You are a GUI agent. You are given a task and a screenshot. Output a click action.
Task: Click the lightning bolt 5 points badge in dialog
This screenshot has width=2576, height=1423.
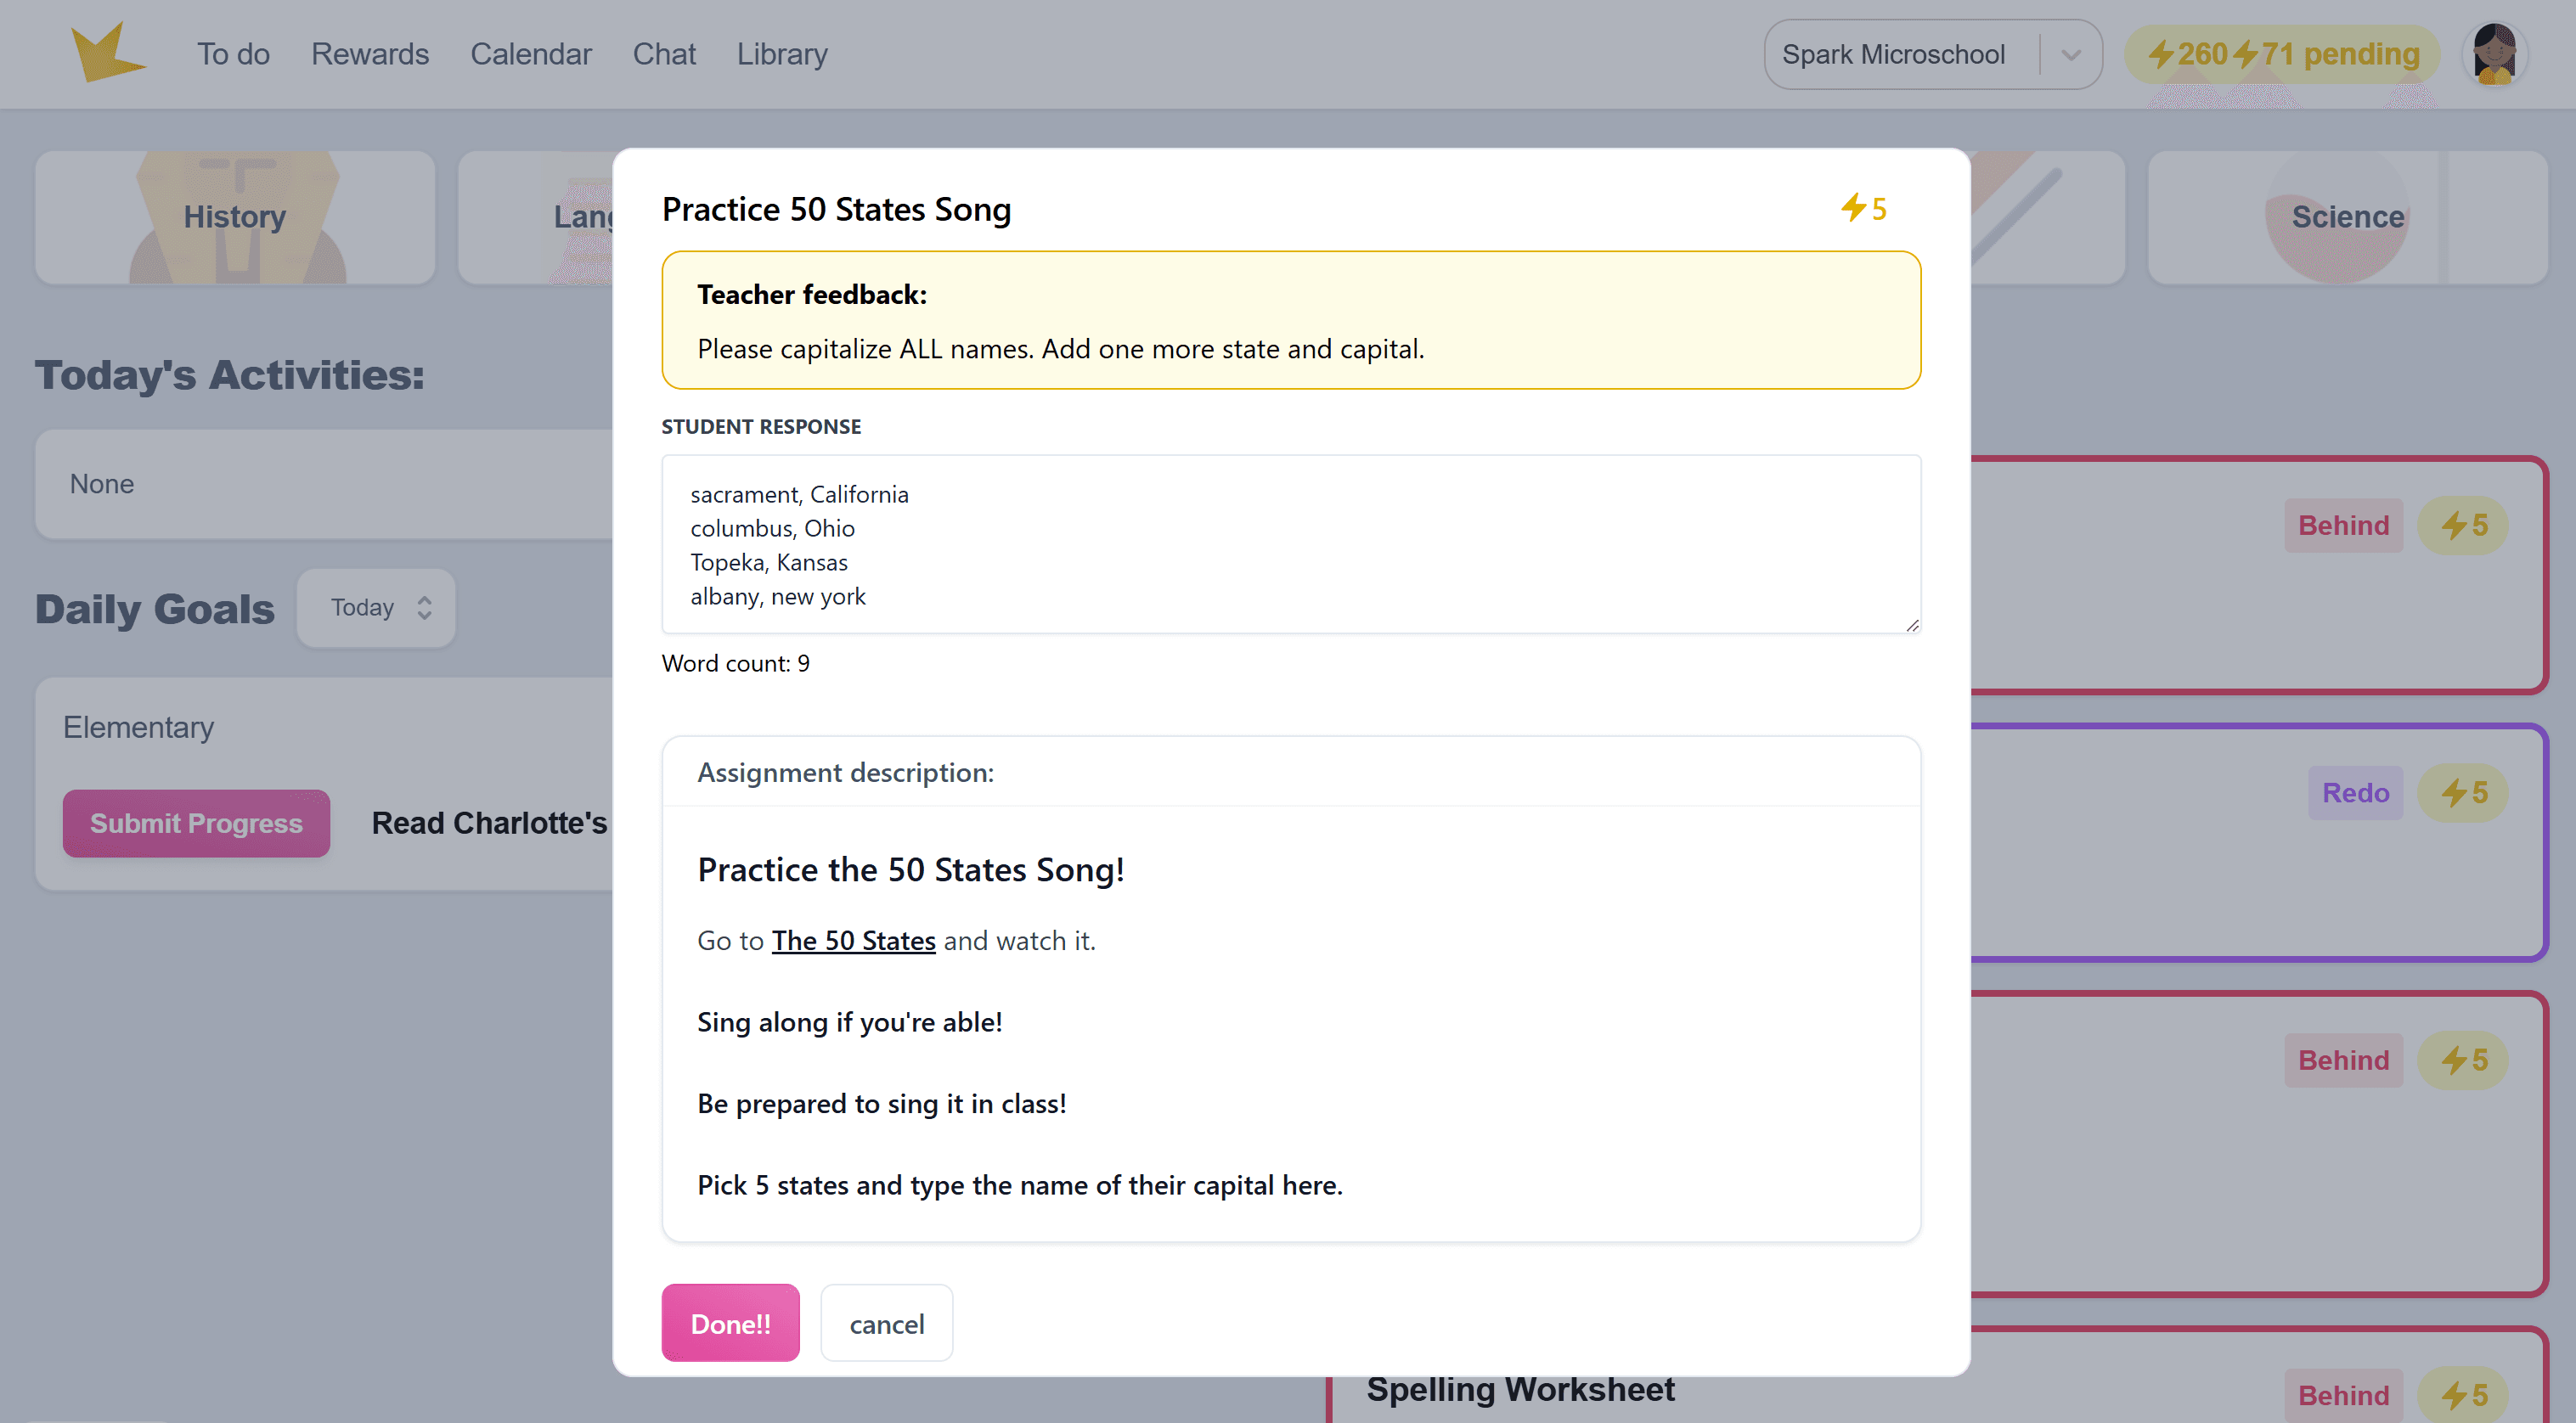click(x=1863, y=208)
